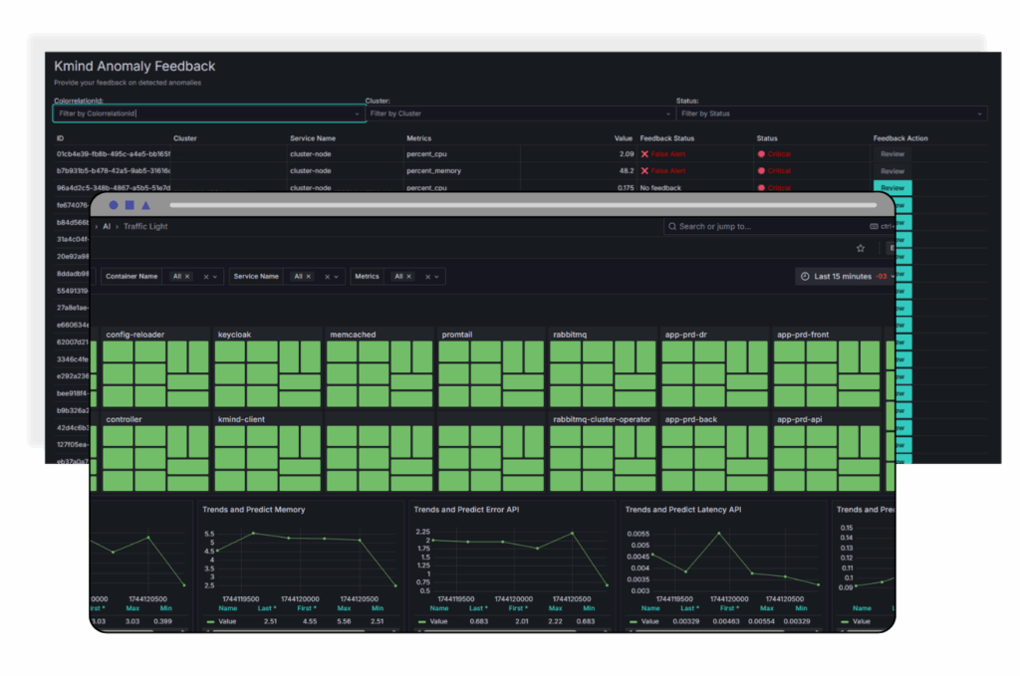Expand the Last 15 minutes time range
This screenshot has height=676, width=1020.
[x=843, y=276]
